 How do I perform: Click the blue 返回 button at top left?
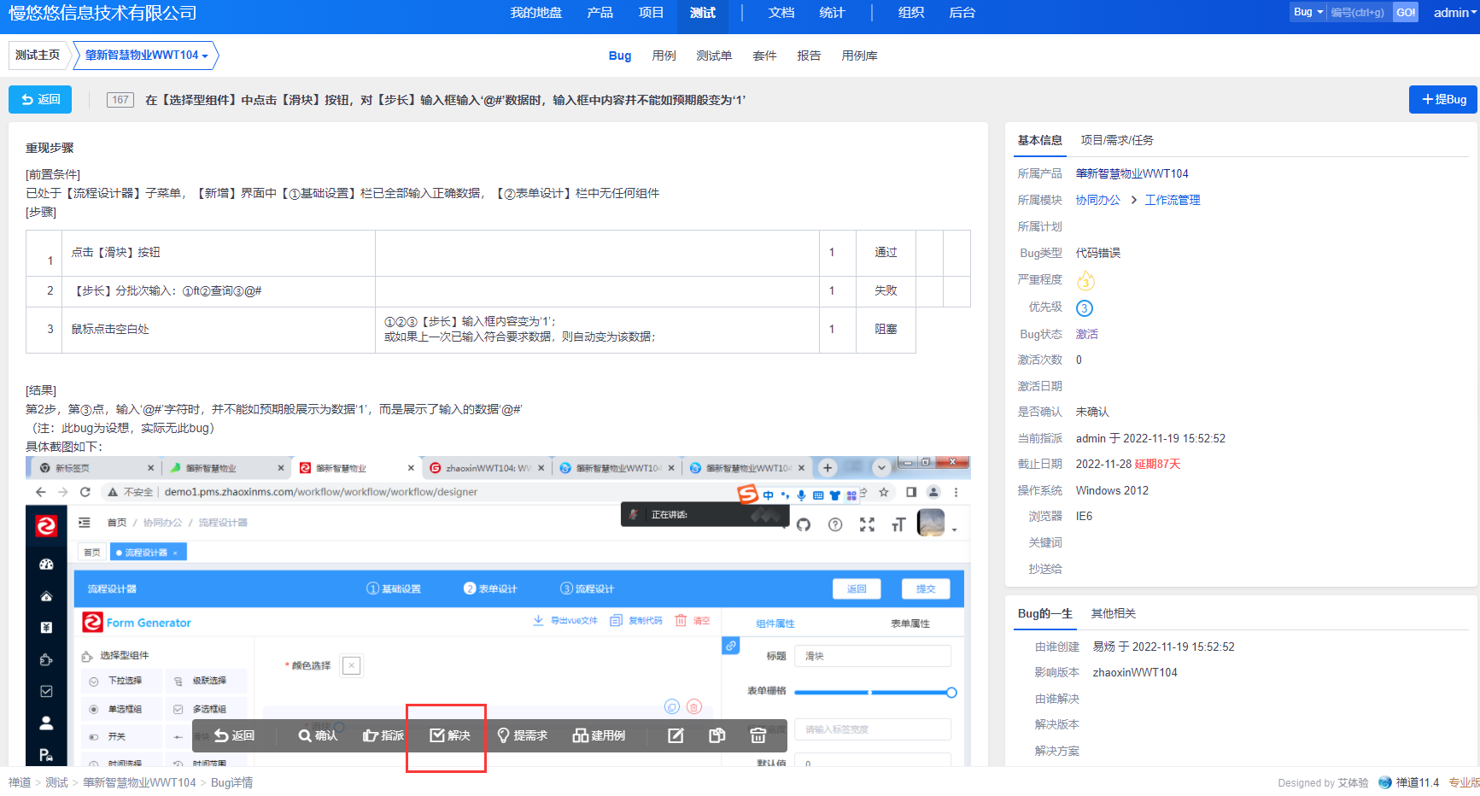click(40, 99)
